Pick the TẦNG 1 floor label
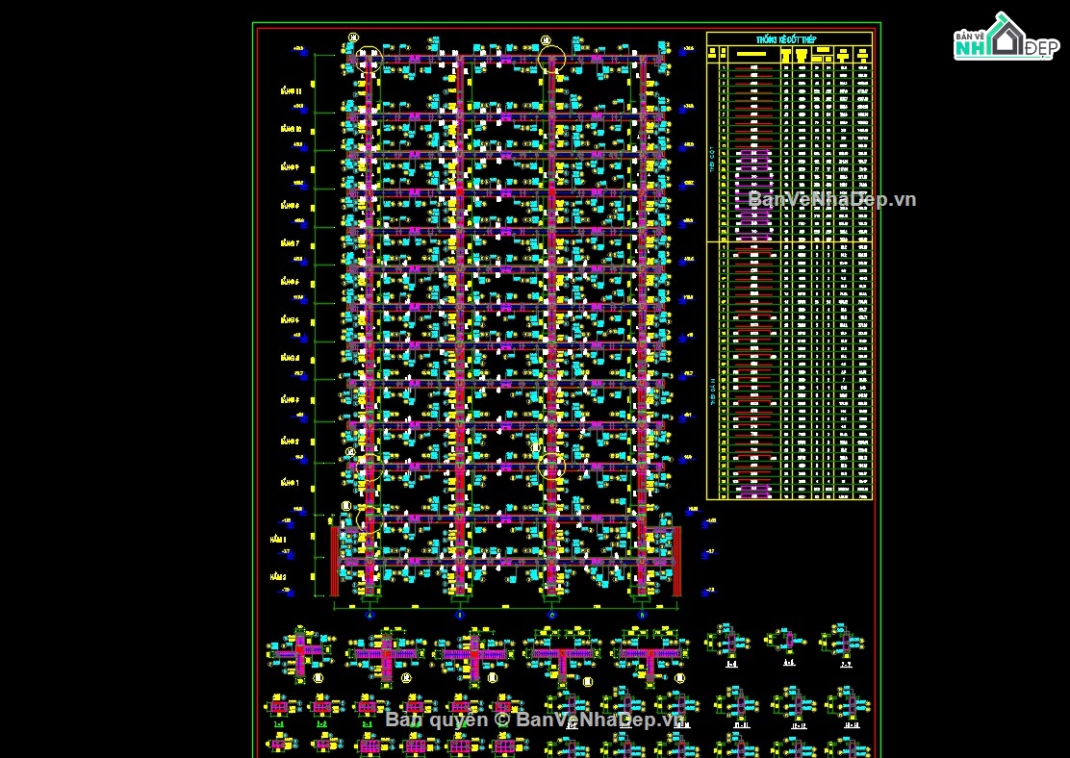 click(291, 482)
